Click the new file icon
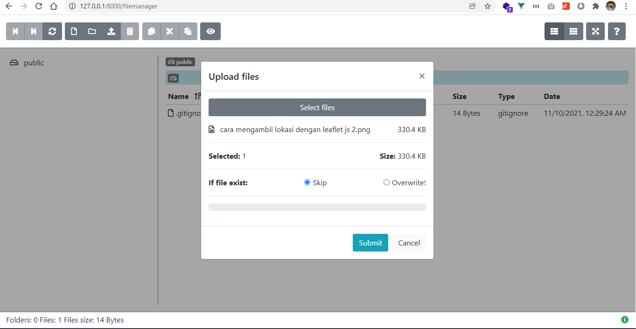Image resolution: width=636 pixels, height=329 pixels. point(74,31)
